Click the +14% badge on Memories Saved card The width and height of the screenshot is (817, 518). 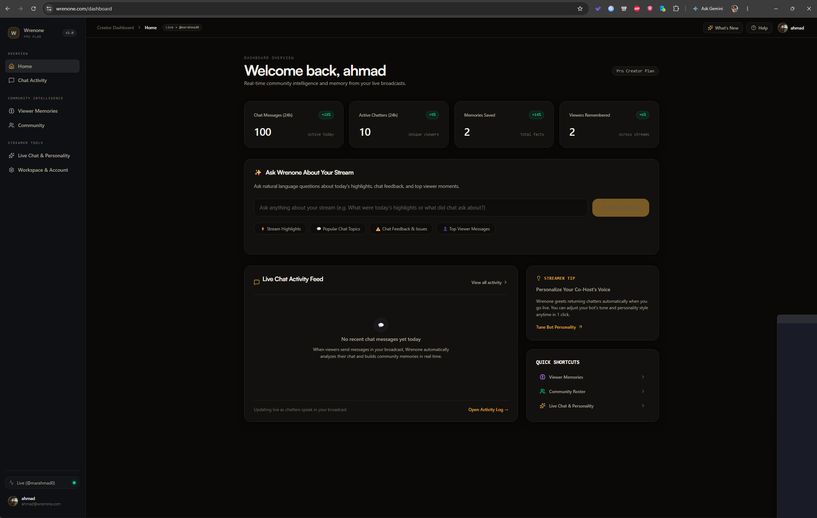tap(537, 115)
